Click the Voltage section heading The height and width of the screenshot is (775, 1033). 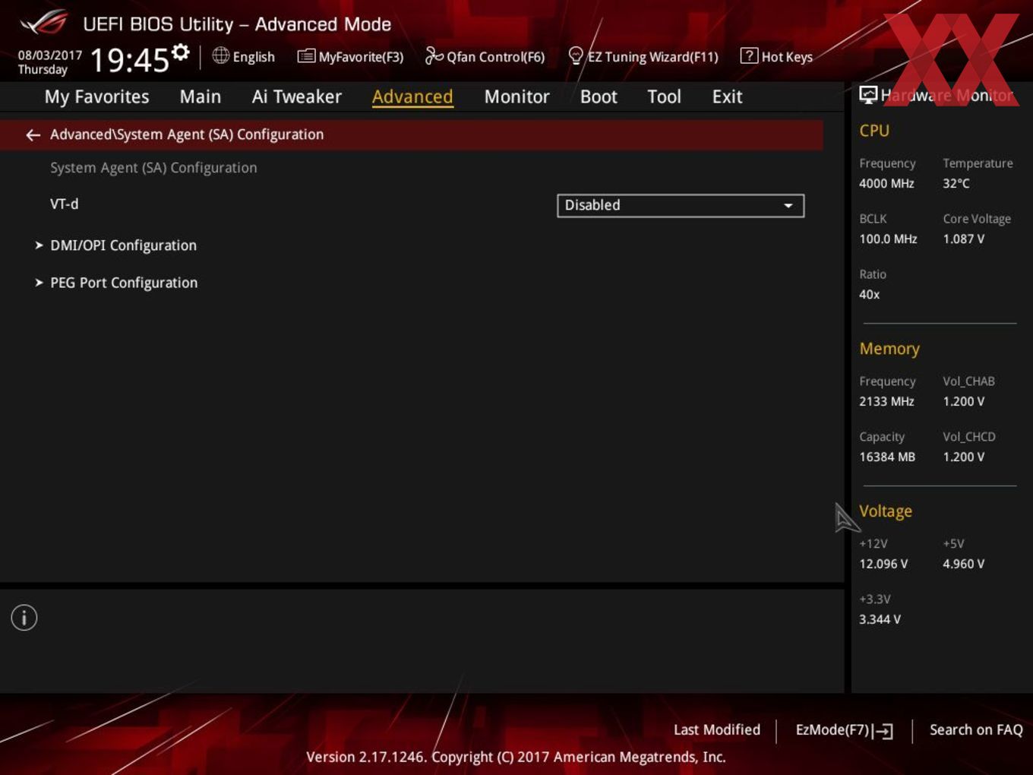pyautogui.click(x=886, y=511)
